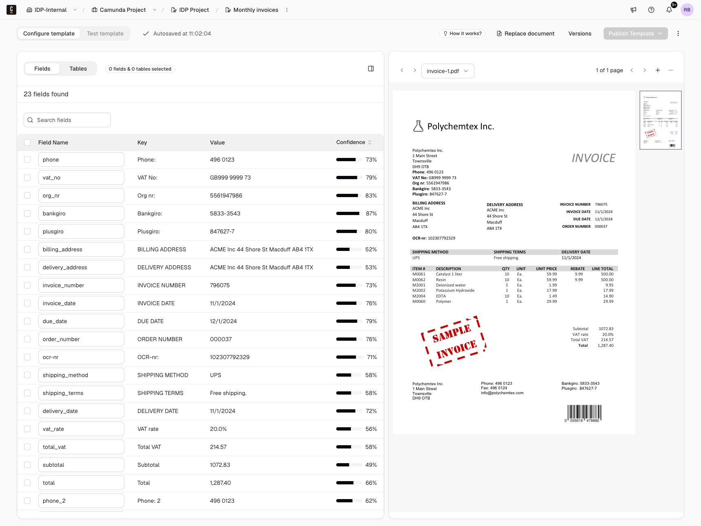Go to previous page arrow
This screenshot has height=526, width=701.
(632, 70)
